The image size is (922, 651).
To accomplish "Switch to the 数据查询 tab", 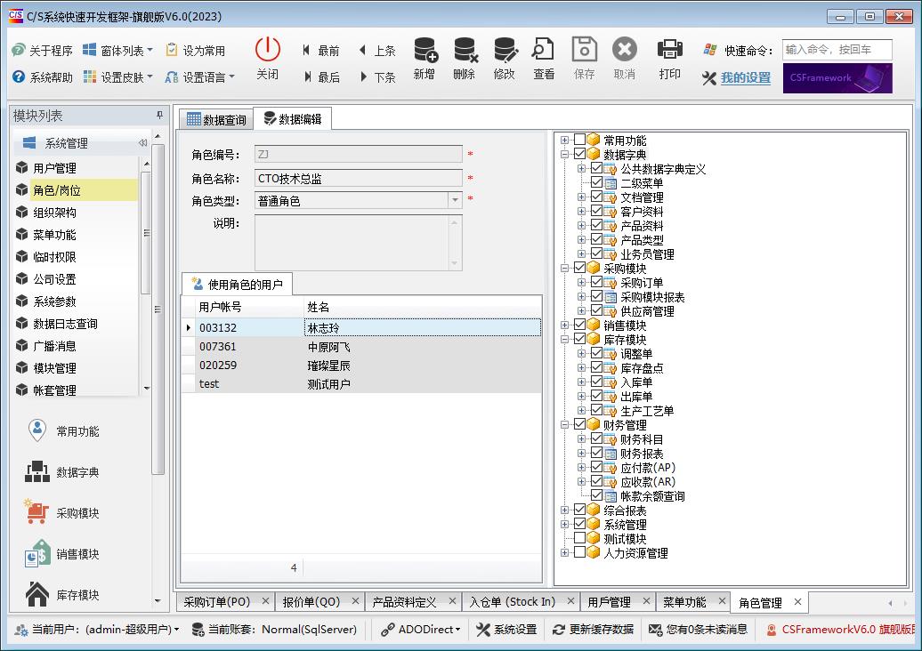I will 214,120.
